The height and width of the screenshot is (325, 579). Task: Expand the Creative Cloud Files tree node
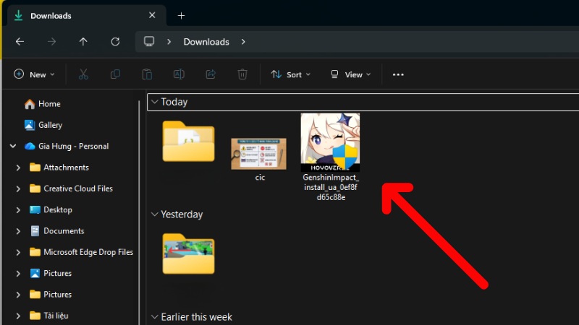[x=18, y=188]
